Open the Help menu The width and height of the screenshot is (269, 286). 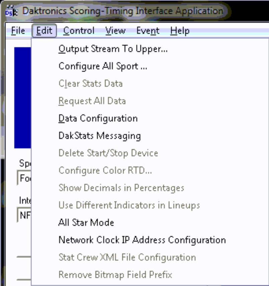coord(180,31)
